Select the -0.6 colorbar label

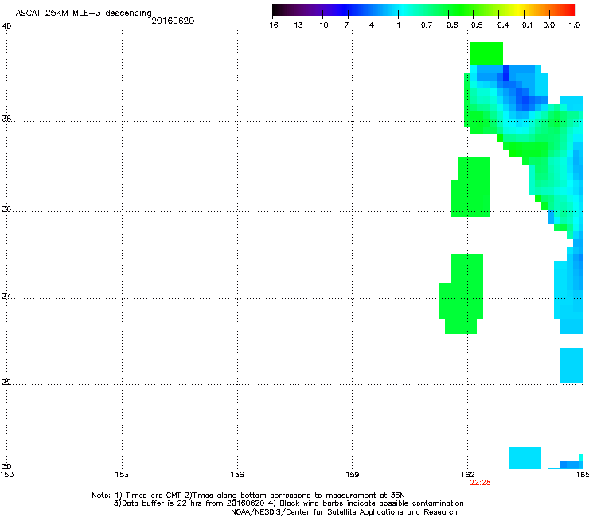tap(449, 25)
